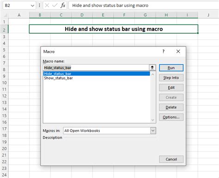Click the Step Into button

click(171, 78)
